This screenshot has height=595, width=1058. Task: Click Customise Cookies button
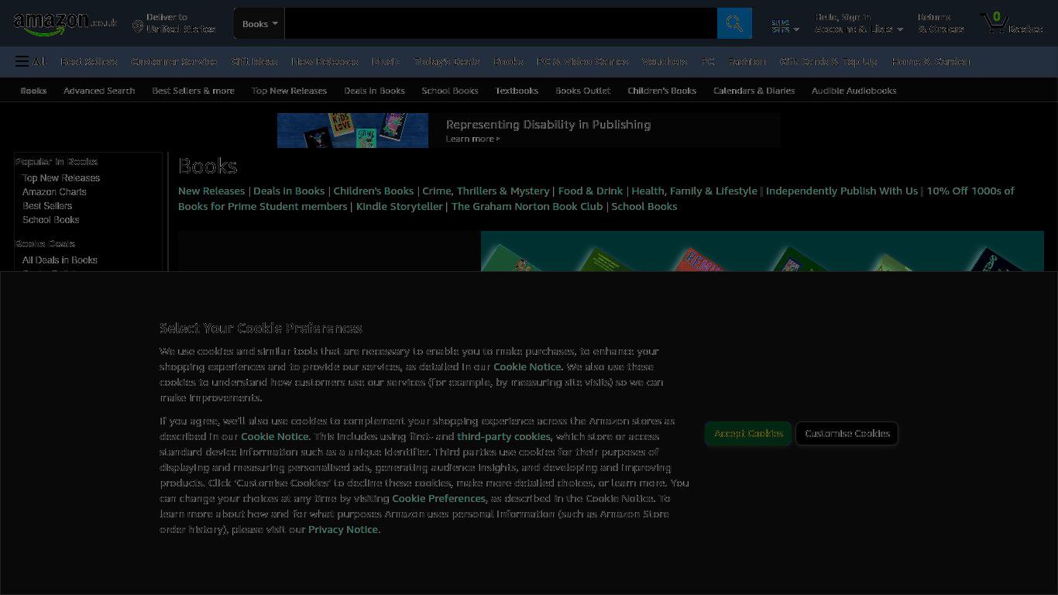click(847, 434)
